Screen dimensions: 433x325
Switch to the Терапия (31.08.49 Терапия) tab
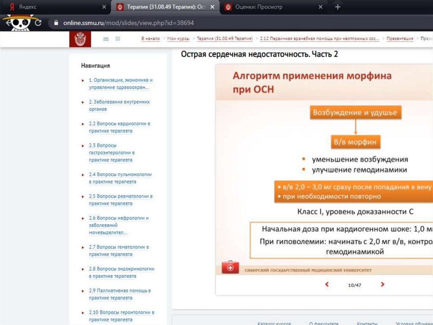(165, 7)
